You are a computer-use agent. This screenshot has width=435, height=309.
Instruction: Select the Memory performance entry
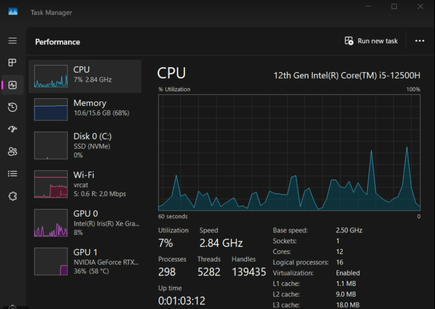pos(85,109)
